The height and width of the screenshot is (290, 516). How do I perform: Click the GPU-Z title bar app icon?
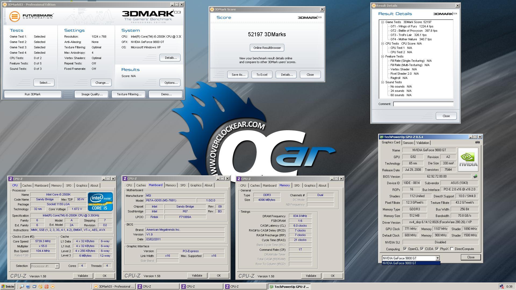coord(382,137)
